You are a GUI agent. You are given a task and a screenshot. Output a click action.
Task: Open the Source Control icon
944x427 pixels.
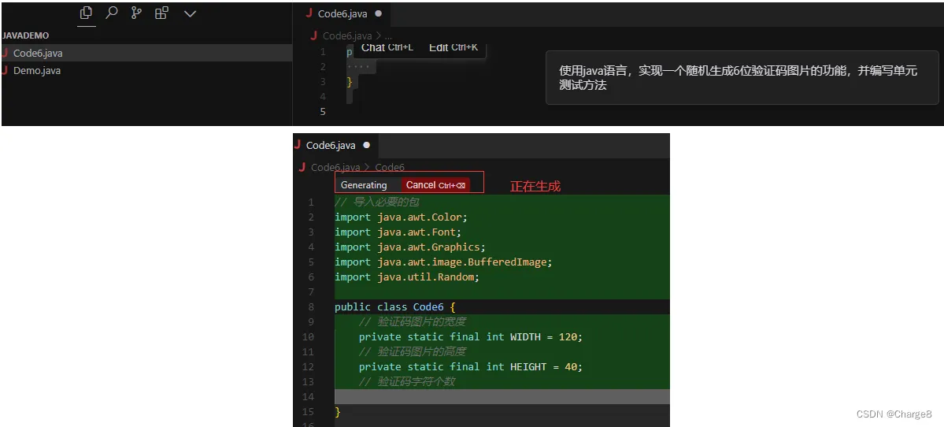(136, 13)
